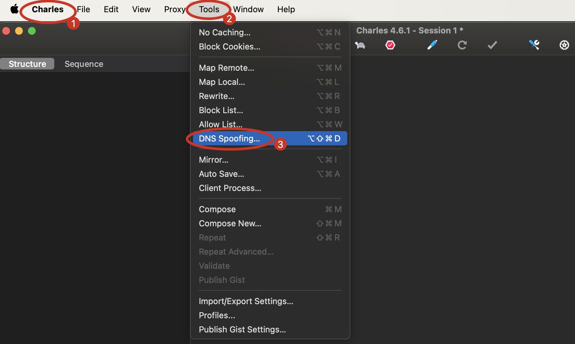The image size is (575, 344).
Task: Open Publish Gist Settings
Action: pos(270,330)
